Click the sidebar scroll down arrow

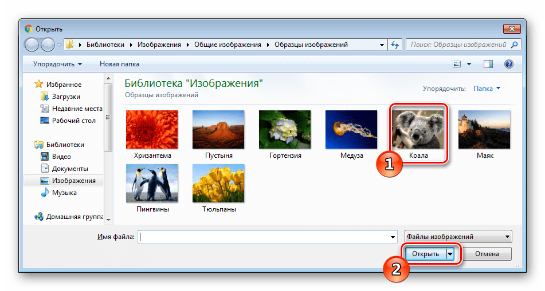point(108,220)
